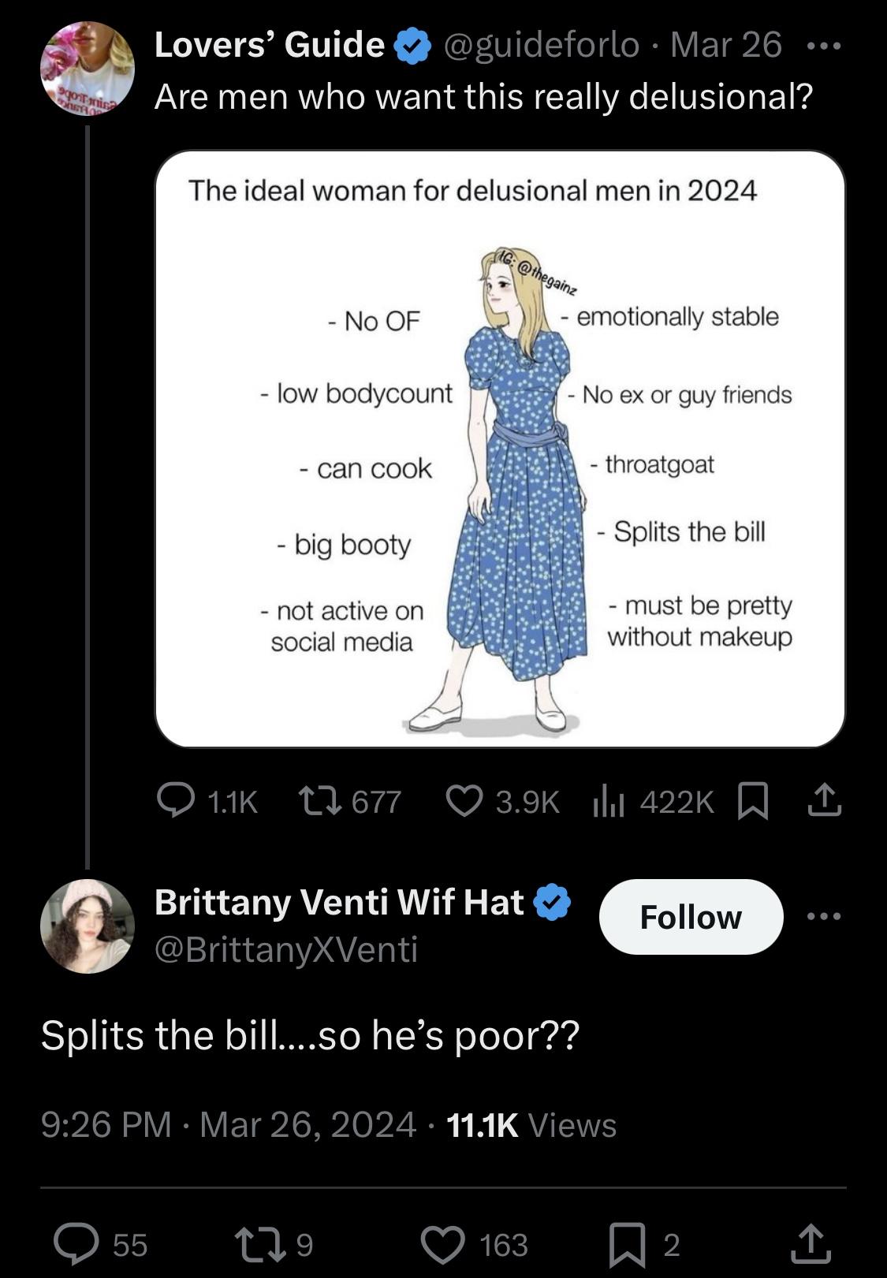Reply to Brittany's tweet with 55 replies
The height and width of the screenshot is (1278, 887).
coord(76,1243)
